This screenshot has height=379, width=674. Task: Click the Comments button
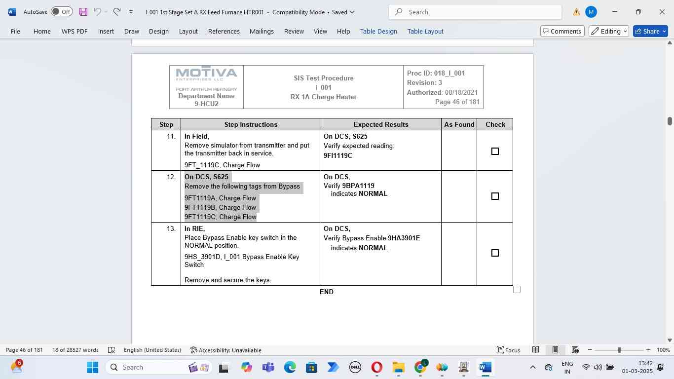(562, 31)
